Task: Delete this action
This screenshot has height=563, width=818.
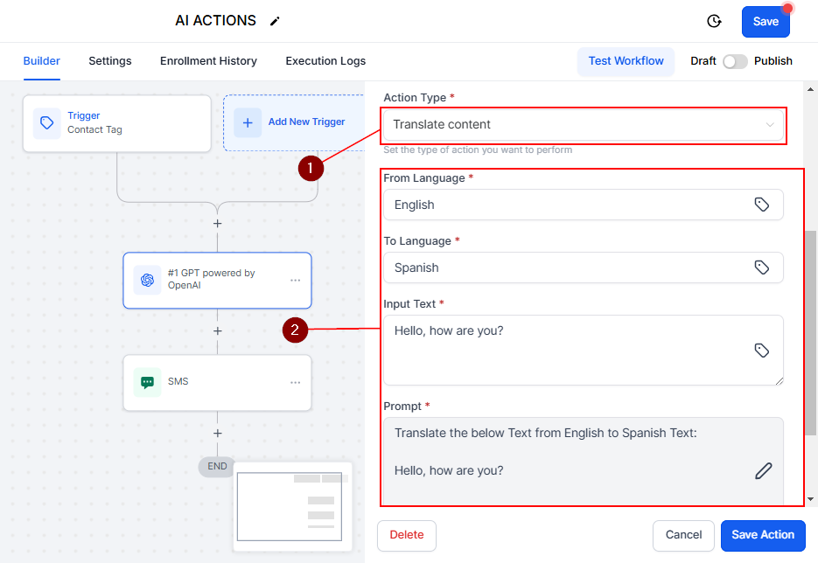Action: (407, 535)
